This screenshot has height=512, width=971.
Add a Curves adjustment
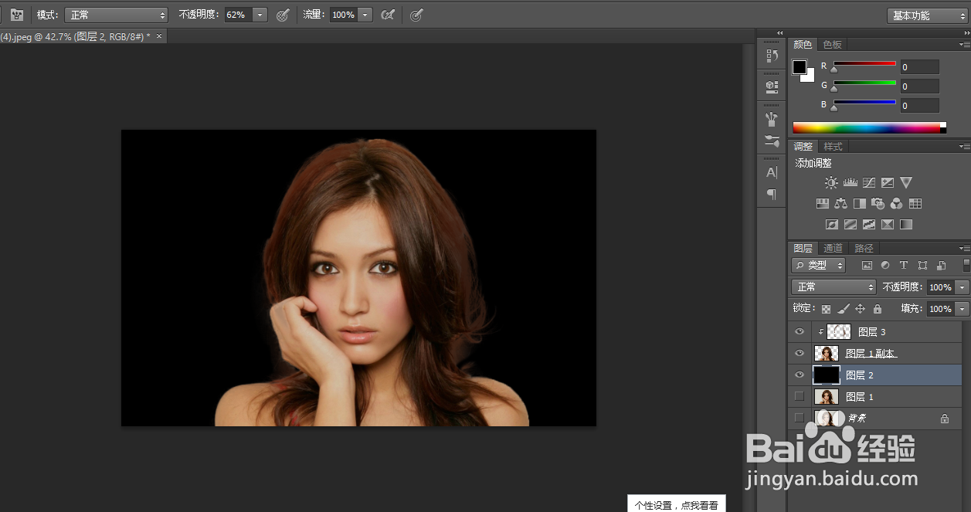point(869,183)
